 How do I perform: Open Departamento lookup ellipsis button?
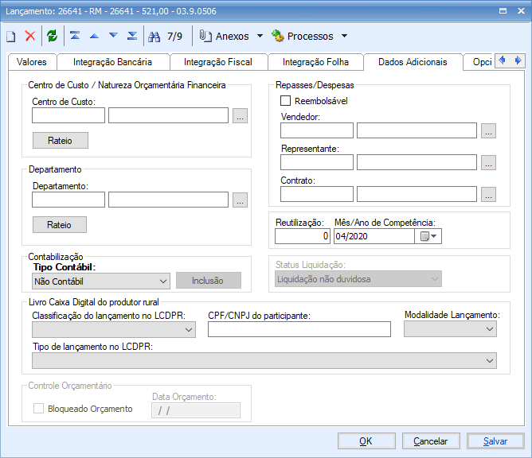click(x=240, y=200)
